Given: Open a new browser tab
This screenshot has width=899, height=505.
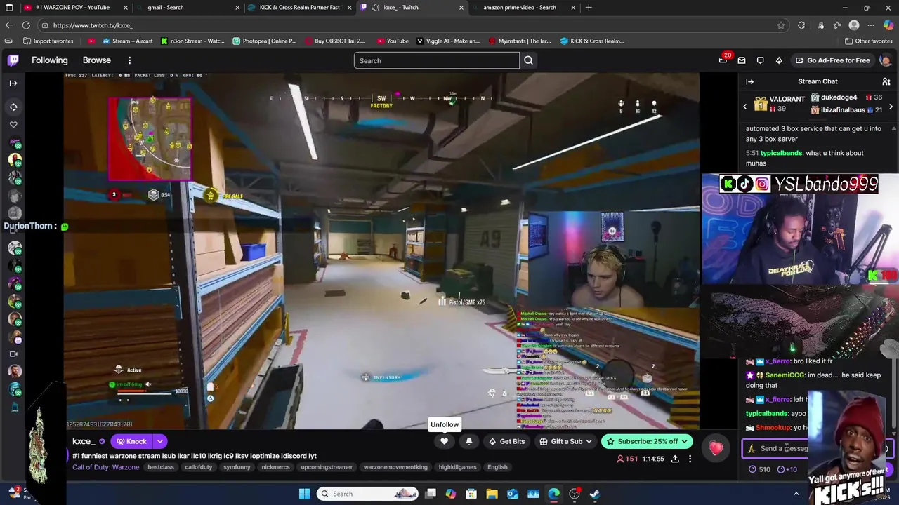Looking at the screenshot, I should pyautogui.click(x=589, y=7).
